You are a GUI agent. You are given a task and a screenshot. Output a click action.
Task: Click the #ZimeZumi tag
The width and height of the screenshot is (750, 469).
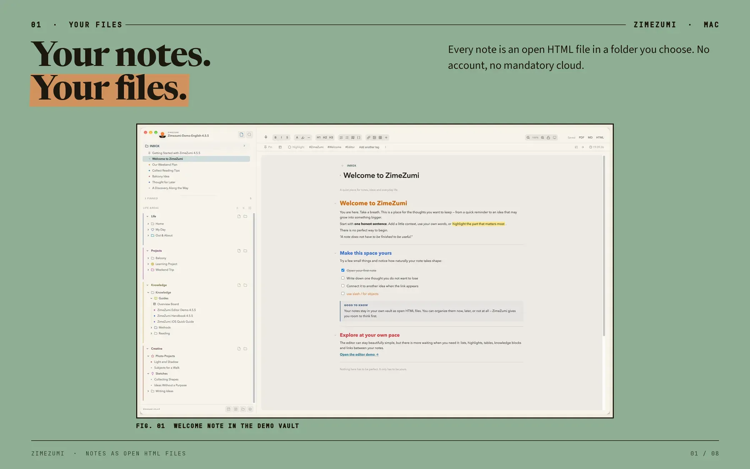tap(316, 147)
